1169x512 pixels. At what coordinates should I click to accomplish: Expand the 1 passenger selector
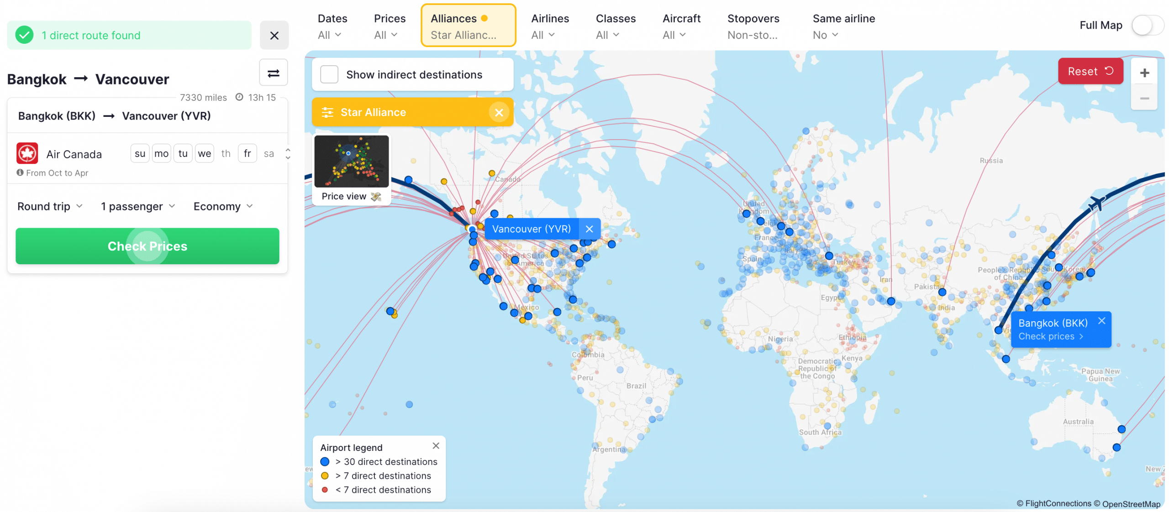(137, 207)
